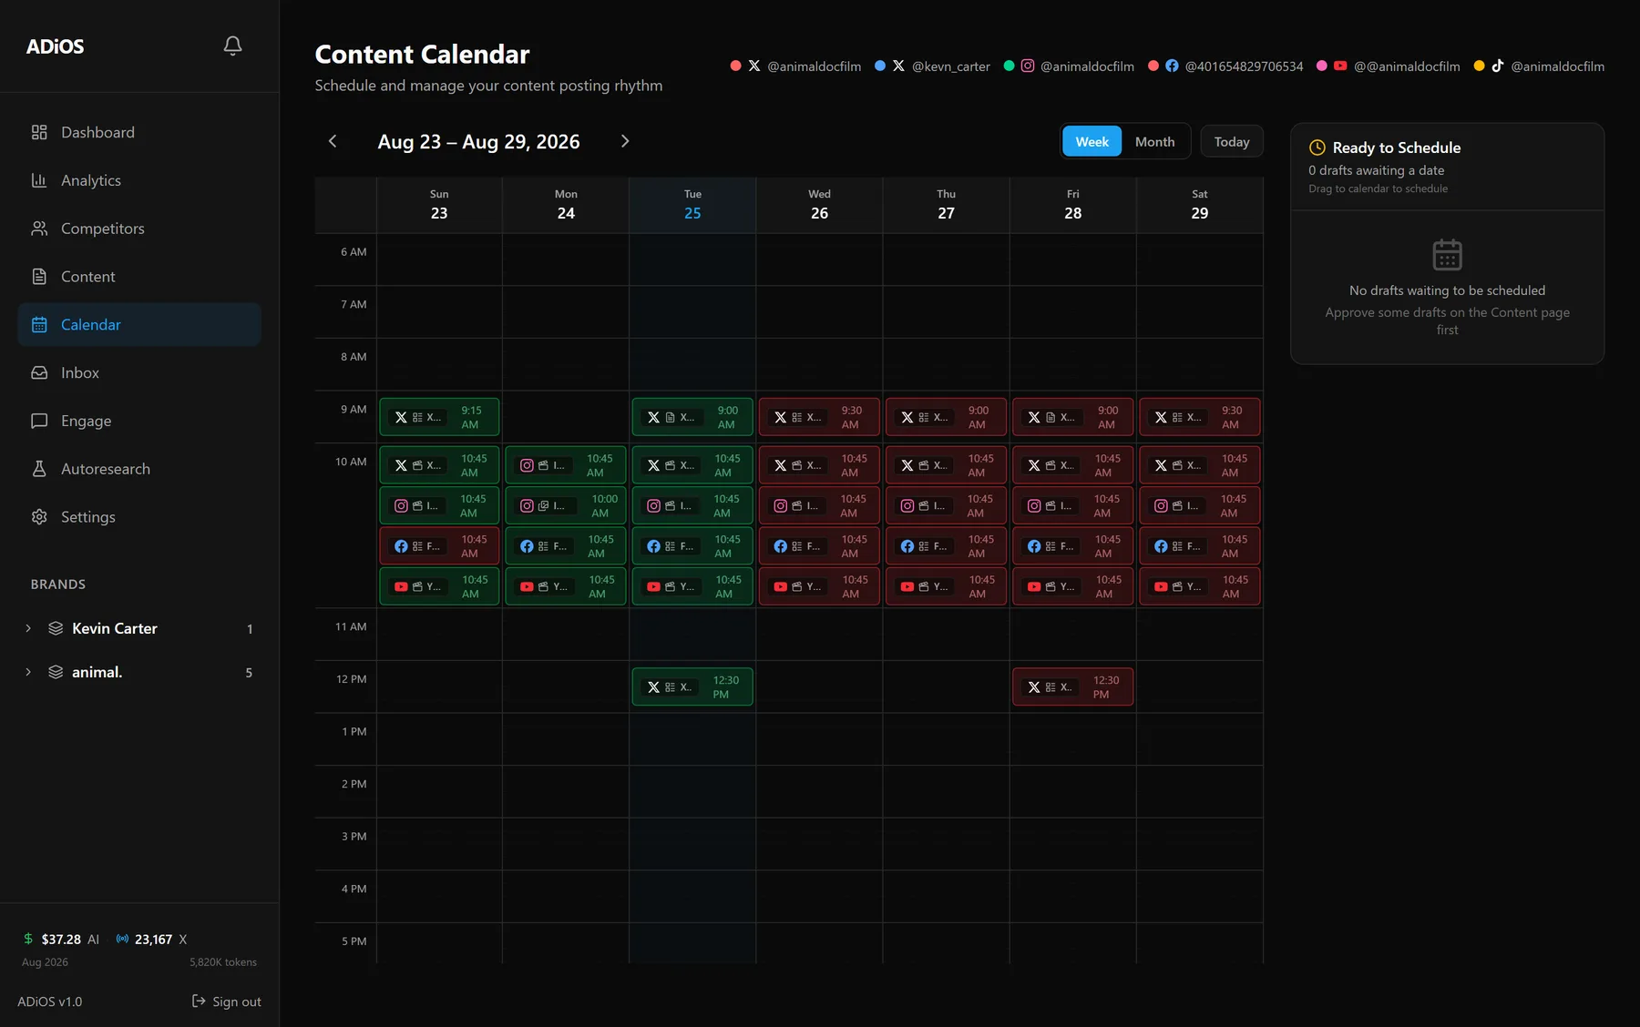Click the Settings gear icon
1640x1027 pixels.
(x=39, y=517)
